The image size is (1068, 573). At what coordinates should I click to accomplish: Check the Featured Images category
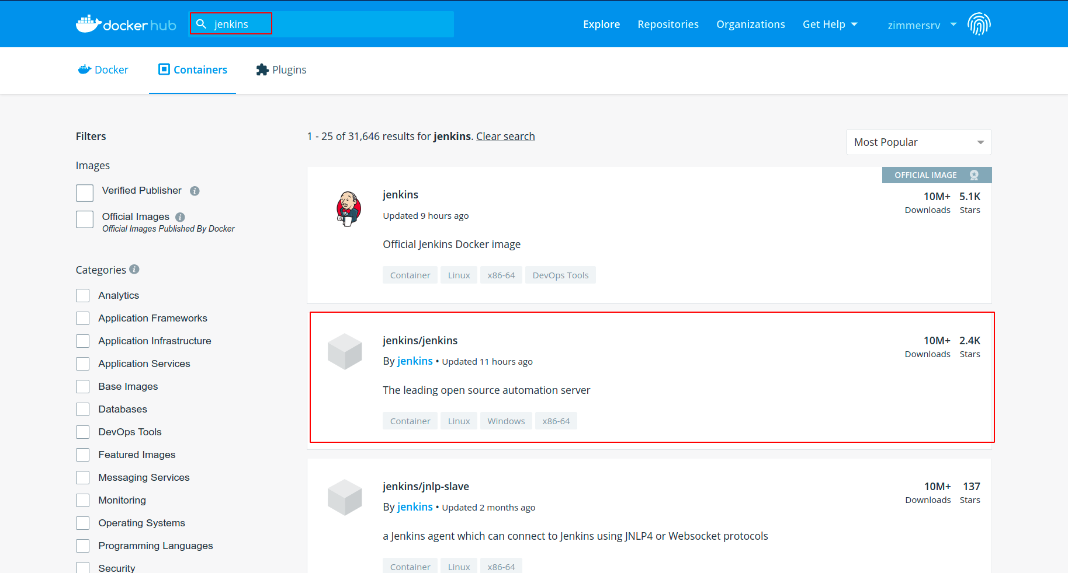click(83, 455)
